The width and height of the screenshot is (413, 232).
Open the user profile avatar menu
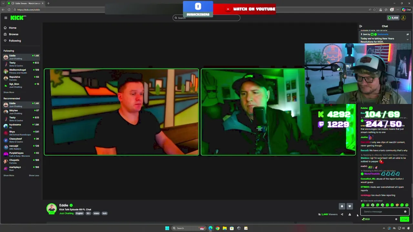click(x=403, y=18)
